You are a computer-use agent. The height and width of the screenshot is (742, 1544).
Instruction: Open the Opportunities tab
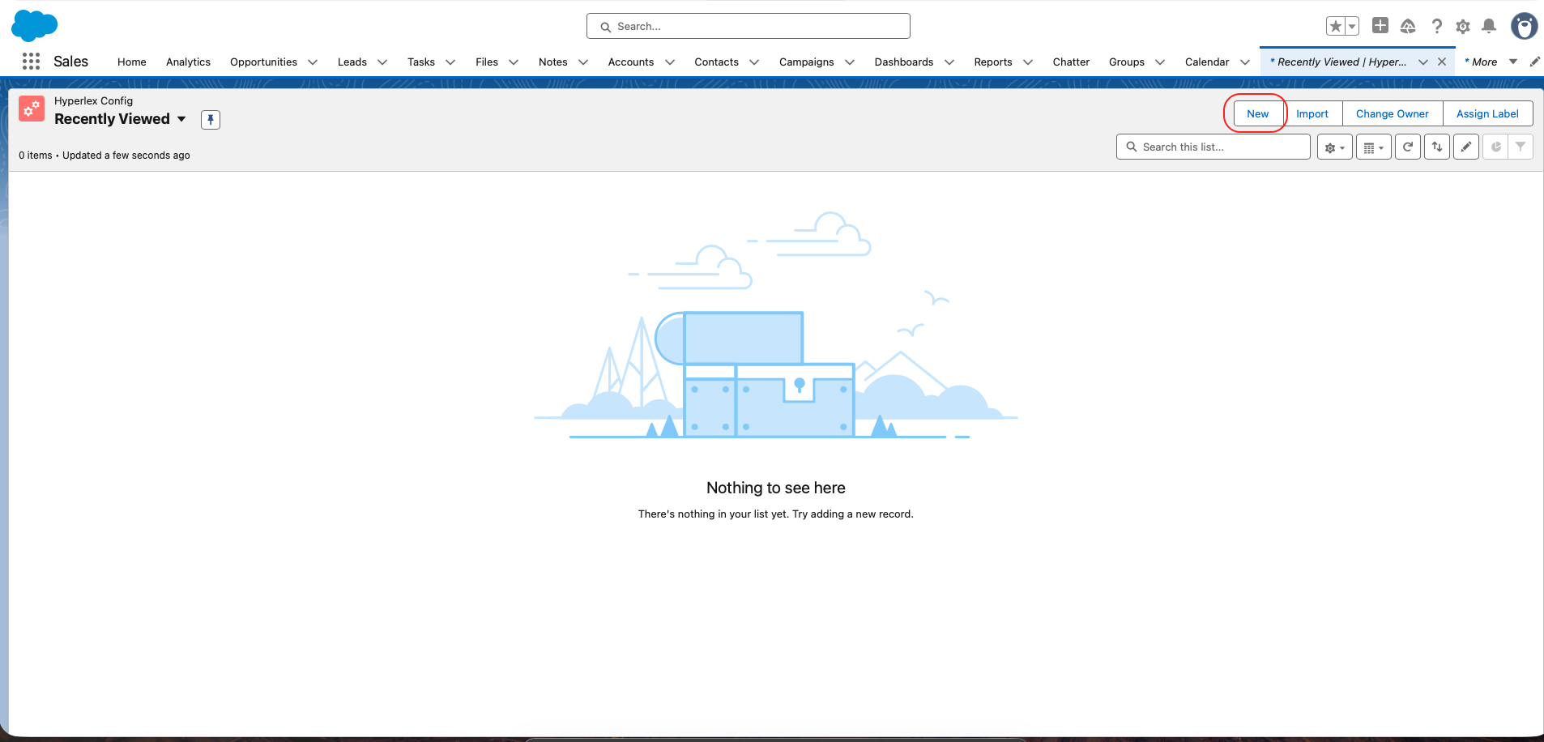pyautogui.click(x=263, y=62)
